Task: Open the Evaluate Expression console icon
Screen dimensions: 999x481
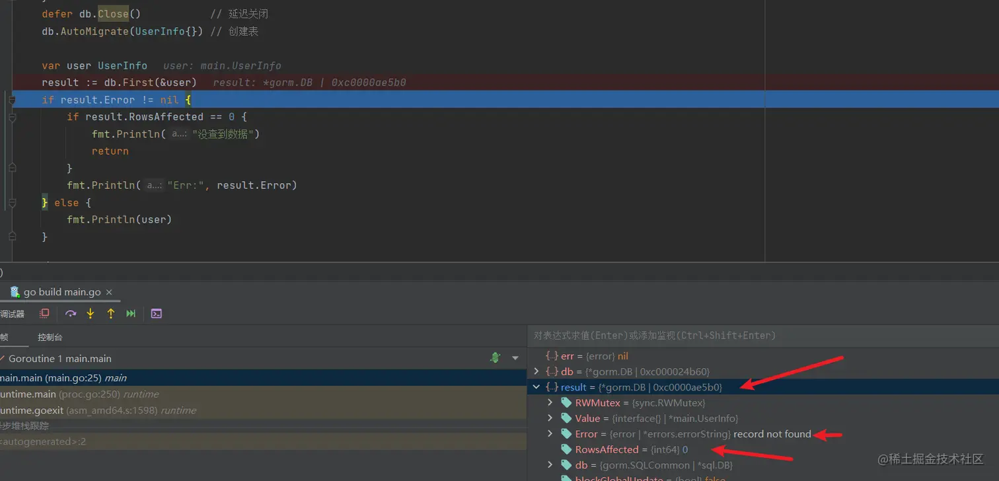Action: click(156, 314)
